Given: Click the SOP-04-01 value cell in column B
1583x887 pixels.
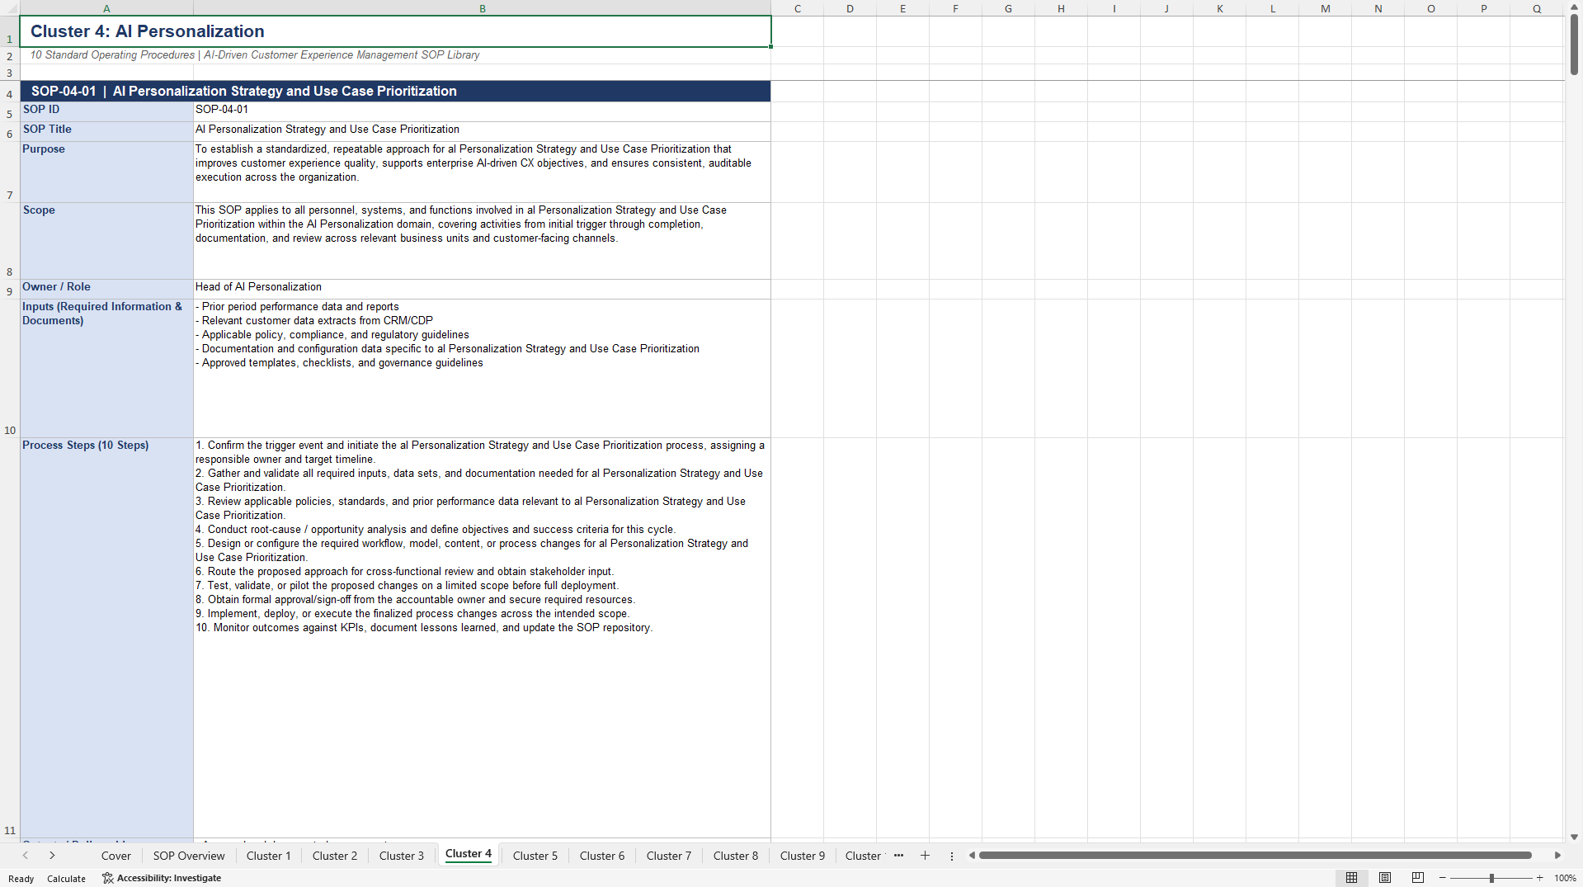Looking at the screenshot, I should point(482,111).
